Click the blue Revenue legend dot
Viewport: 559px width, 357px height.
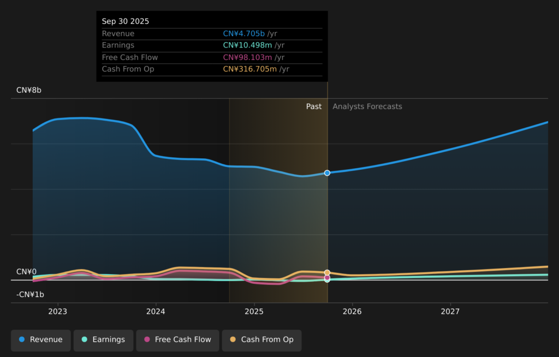click(22, 340)
